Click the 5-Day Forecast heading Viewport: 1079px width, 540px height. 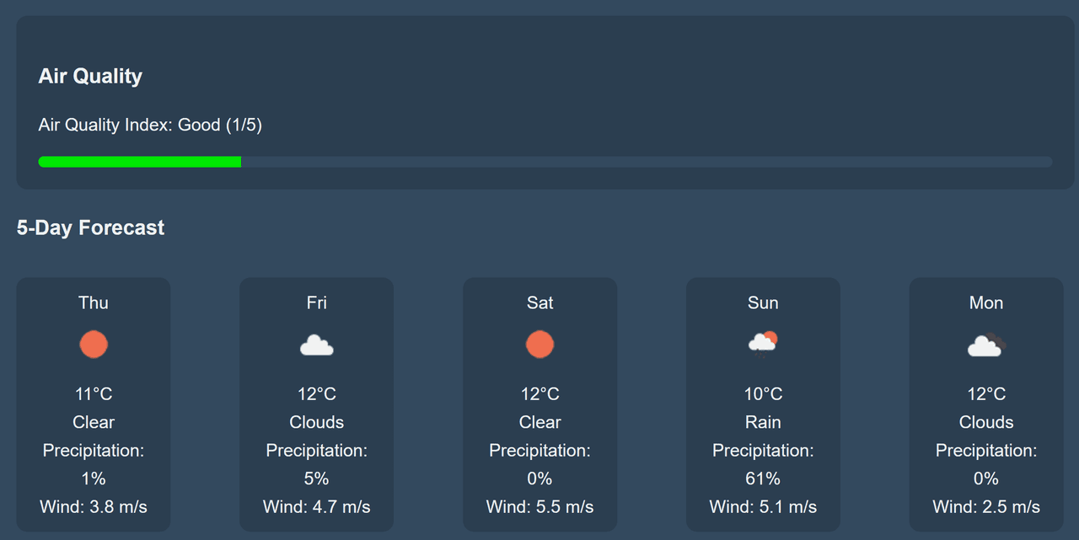90,227
